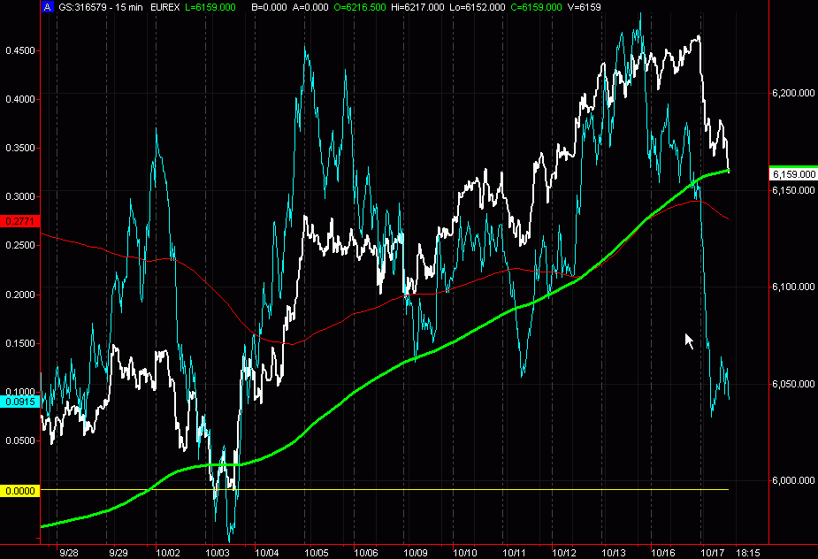818x559 pixels.
Task: Click the 10/17 date on time axis
Action: pyautogui.click(x=713, y=553)
